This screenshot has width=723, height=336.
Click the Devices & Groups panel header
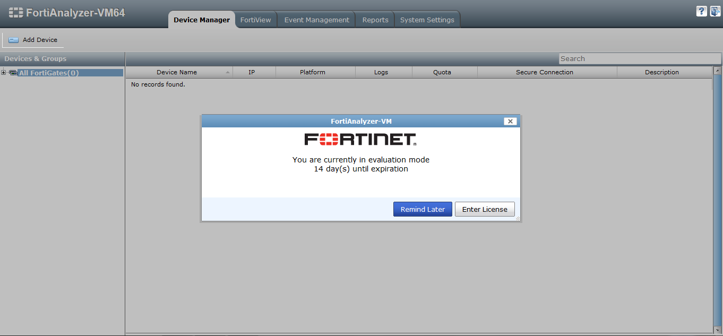(62, 59)
